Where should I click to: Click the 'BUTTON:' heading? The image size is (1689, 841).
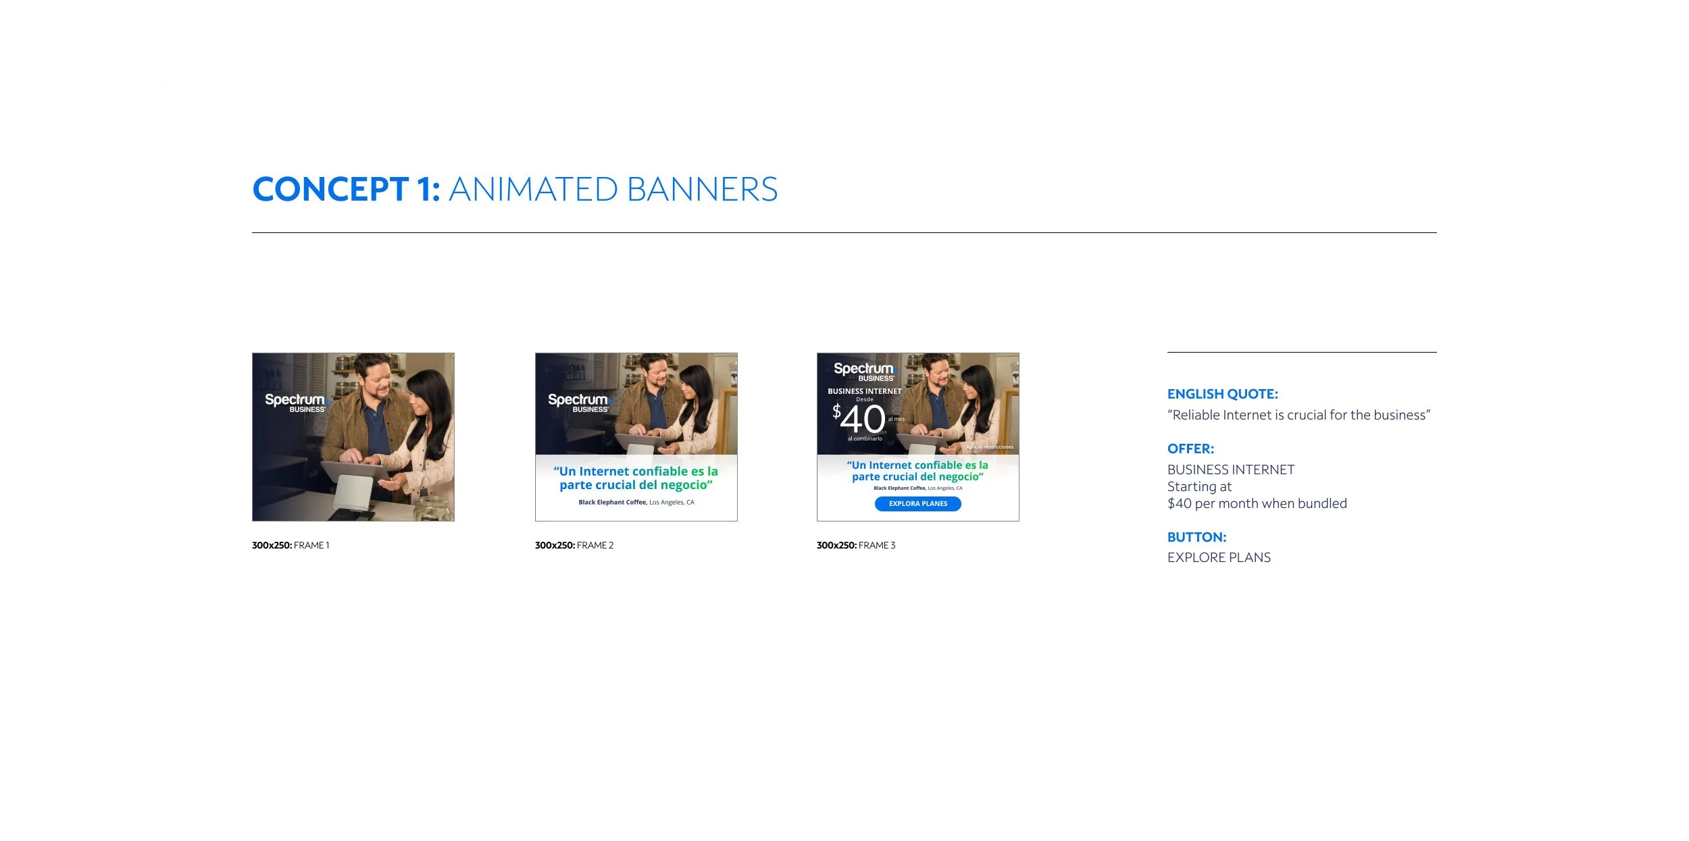tap(1196, 538)
